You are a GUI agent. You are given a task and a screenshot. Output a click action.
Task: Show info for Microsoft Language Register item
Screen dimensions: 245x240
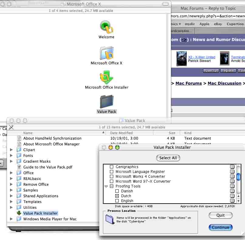point(232,171)
